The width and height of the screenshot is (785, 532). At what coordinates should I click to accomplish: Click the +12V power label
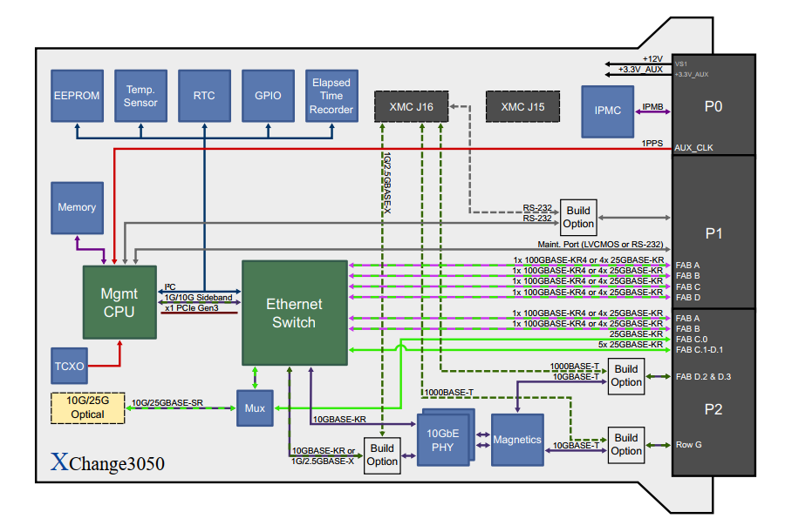click(652, 59)
